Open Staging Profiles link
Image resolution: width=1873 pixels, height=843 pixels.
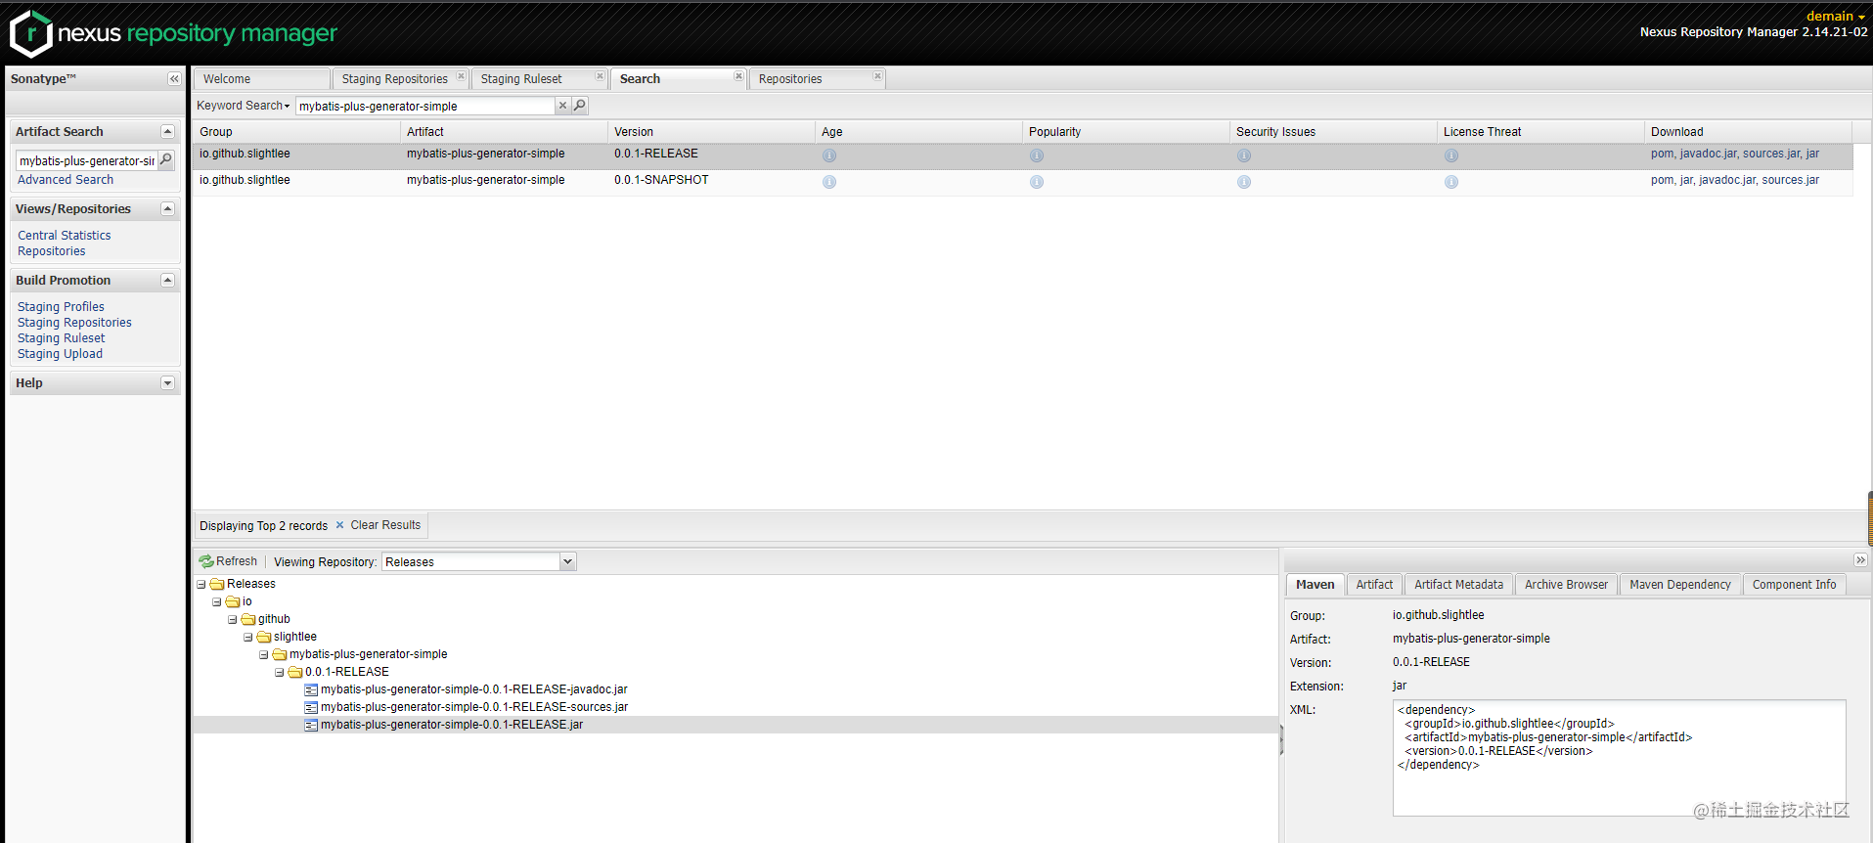[61, 307]
